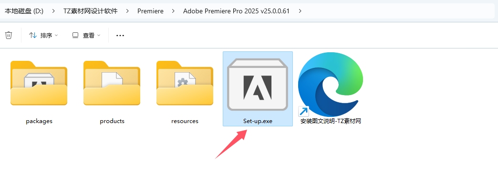Select the products folder icon
The width and height of the screenshot is (498, 172).
pos(112,83)
